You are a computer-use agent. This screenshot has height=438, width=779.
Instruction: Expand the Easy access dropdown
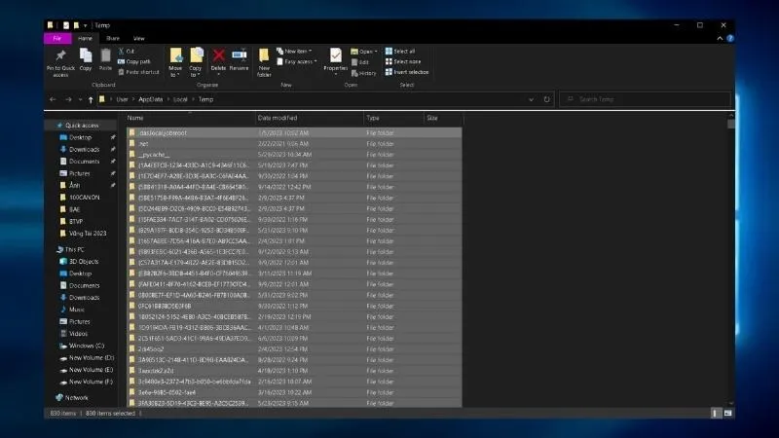pyautogui.click(x=298, y=61)
